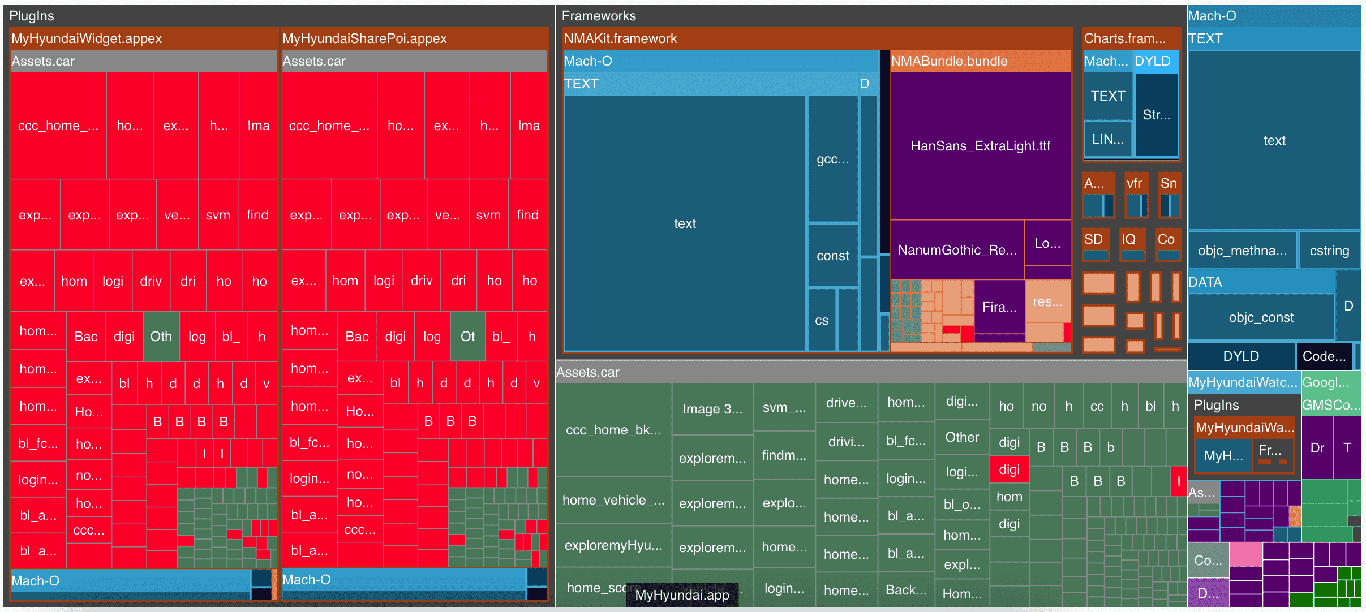This screenshot has width=1366, height=612.
Task: Select the objc_const block under DATA
Action: click(x=1261, y=317)
